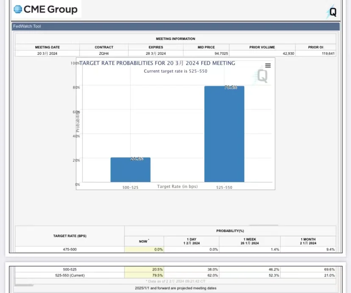Click the MEETING DATE column header
This screenshot has height=293, width=351.
[x=47, y=47]
